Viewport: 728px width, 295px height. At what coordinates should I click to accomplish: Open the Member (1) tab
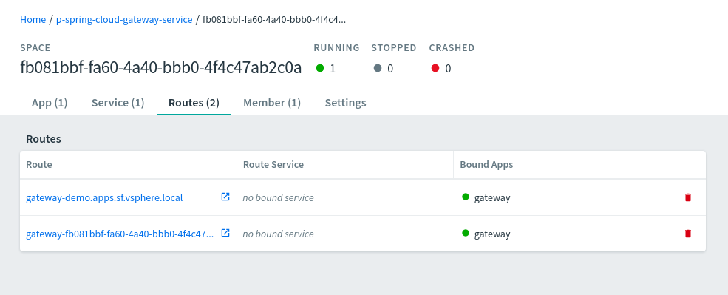(x=272, y=103)
